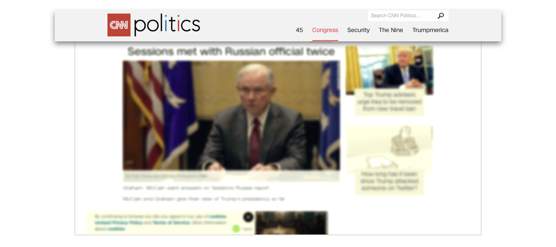Viewport: 556px width, 247px height.
Task: Click the green agree checkmark
Action: tap(236, 229)
